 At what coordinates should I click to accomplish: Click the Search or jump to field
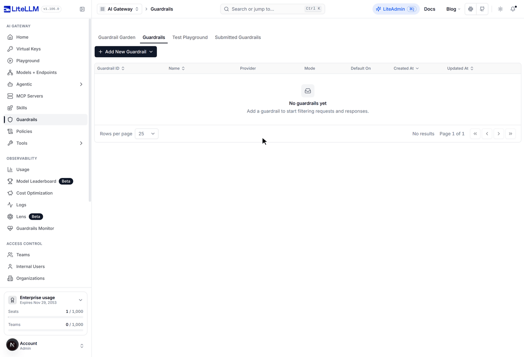pyautogui.click(x=272, y=9)
